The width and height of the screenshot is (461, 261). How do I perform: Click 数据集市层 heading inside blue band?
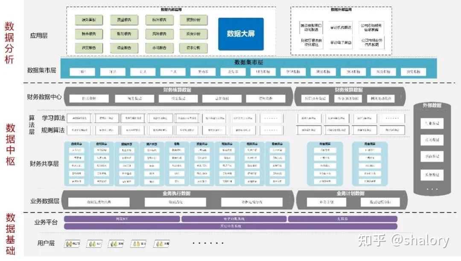coord(248,62)
